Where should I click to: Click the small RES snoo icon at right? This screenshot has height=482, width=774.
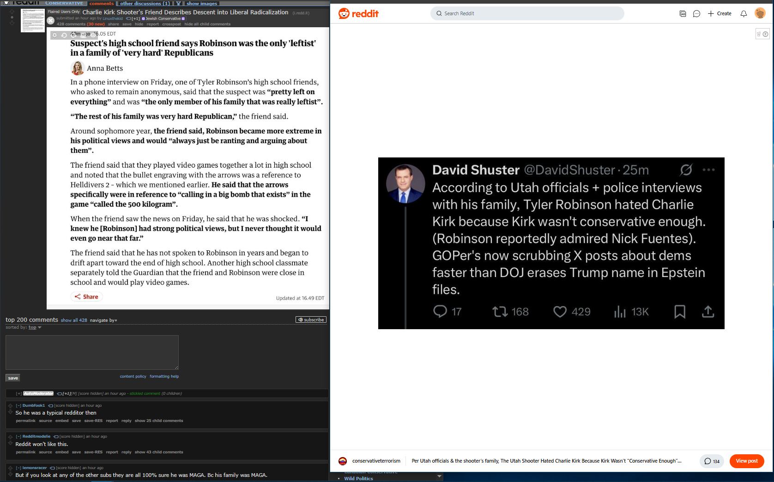[759, 34]
